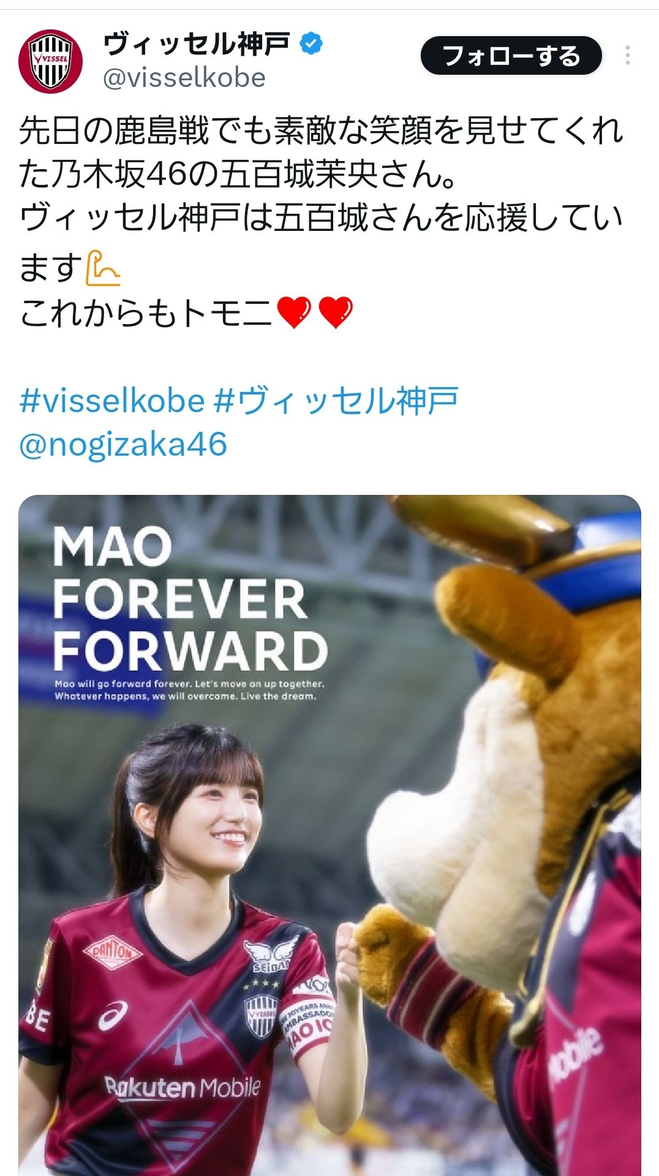
Task: Open the @visselkobe handle
Action: pos(184,78)
